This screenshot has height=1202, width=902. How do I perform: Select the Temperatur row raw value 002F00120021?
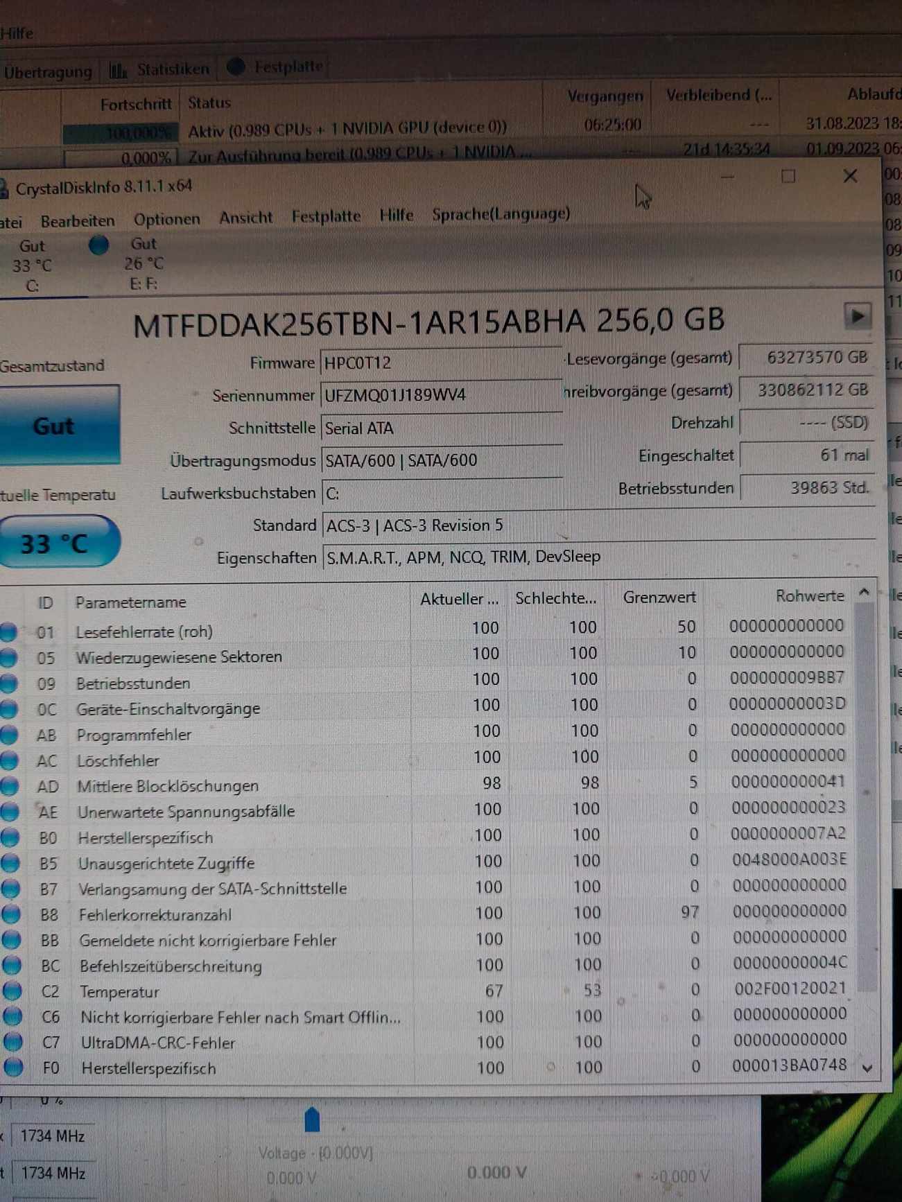point(790,988)
